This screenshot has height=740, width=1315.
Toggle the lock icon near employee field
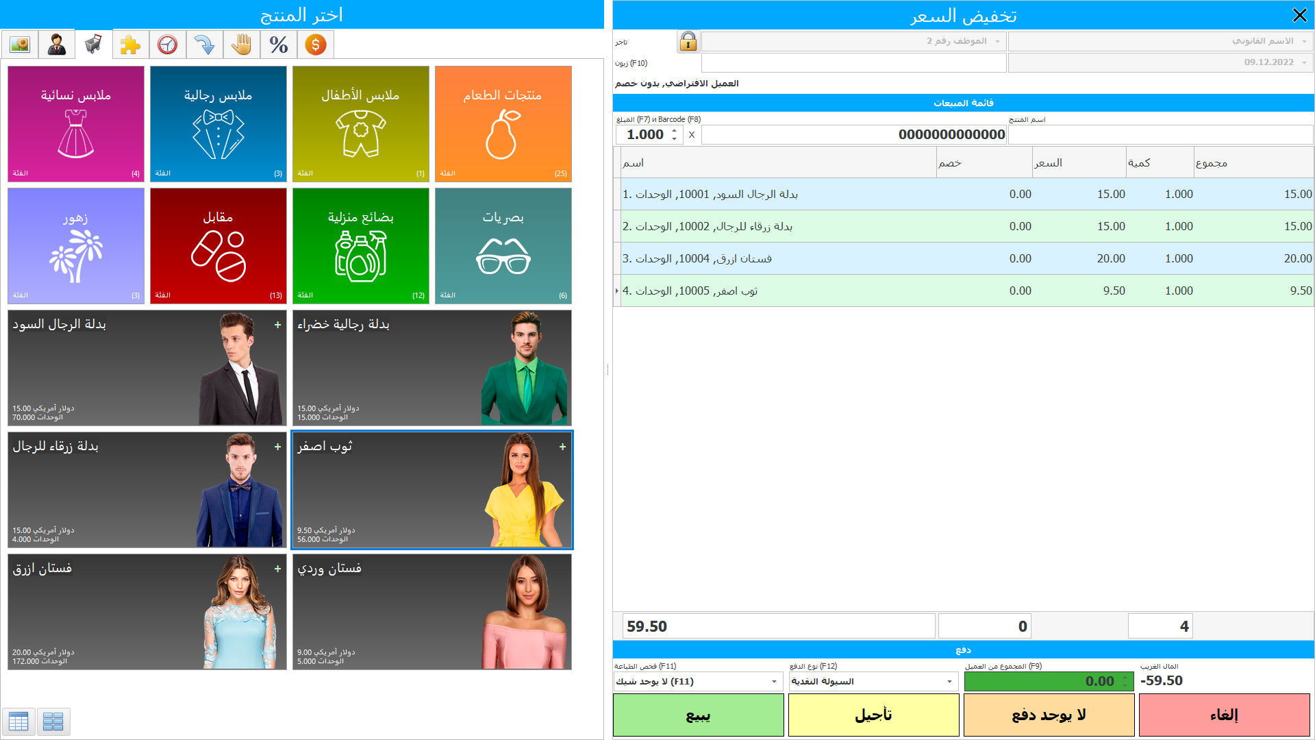tap(688, 42)
